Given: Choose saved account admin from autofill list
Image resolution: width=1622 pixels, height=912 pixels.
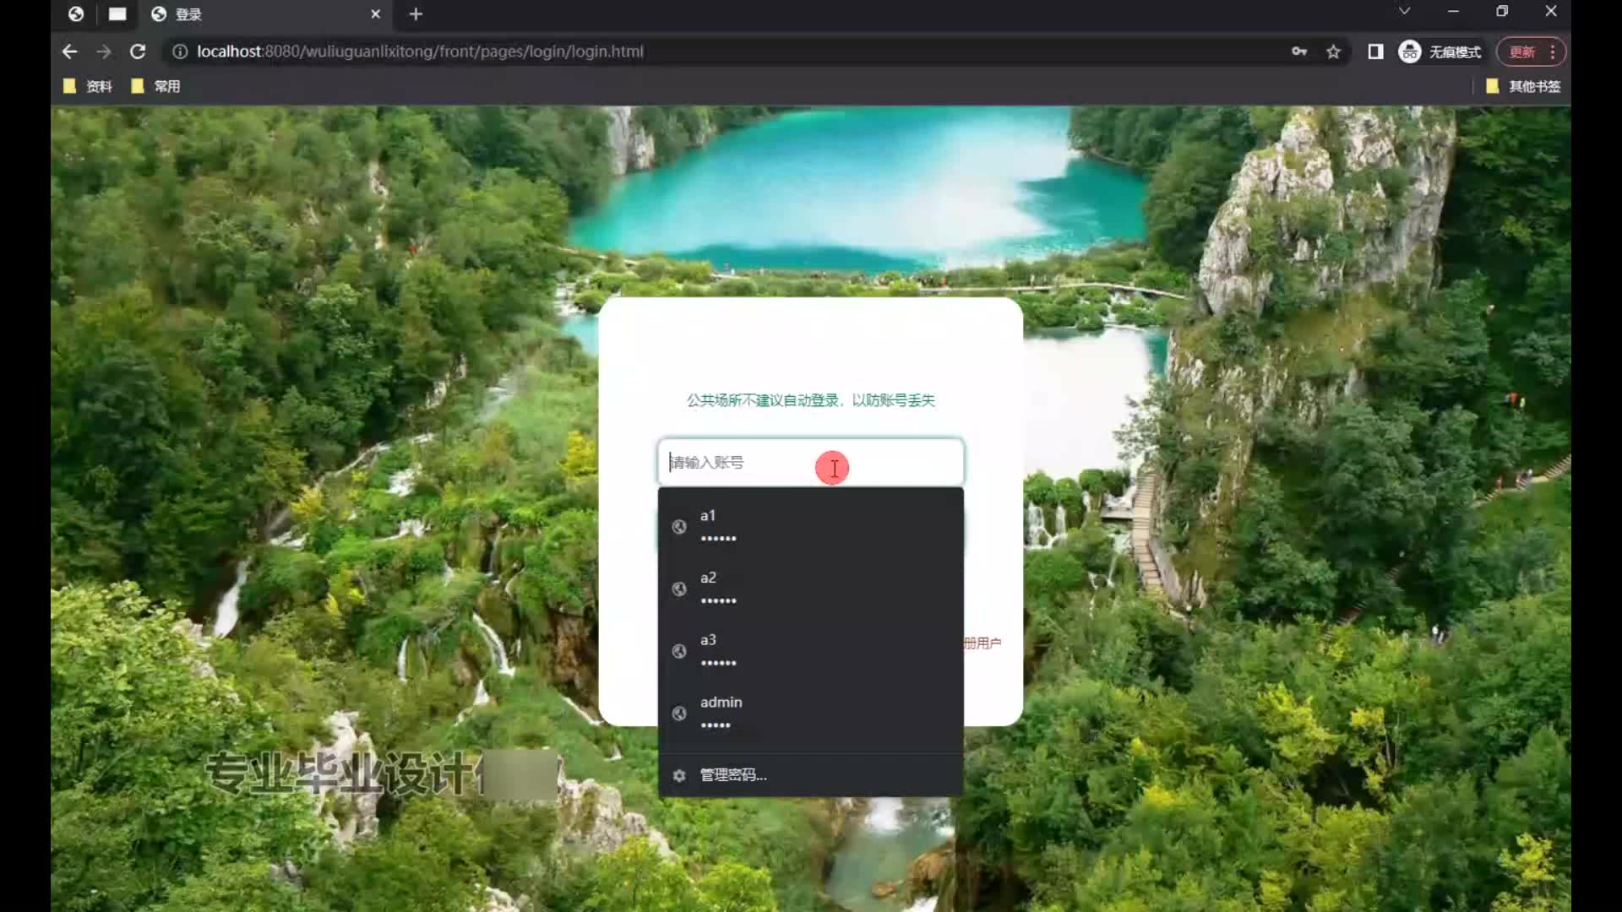Looking at the screenshot, I should coord(810,714).
